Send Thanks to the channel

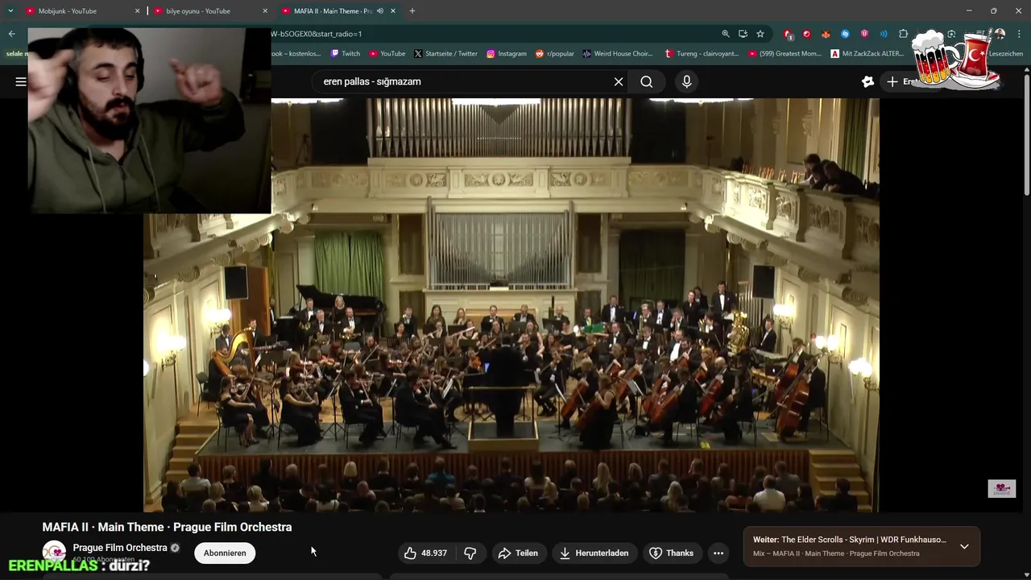[x=672, y=553]
